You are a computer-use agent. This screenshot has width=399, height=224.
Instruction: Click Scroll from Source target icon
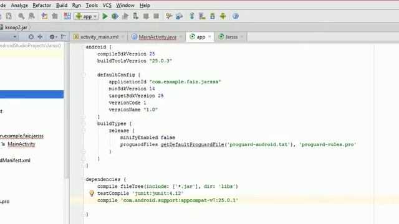[x=31, y=37]
